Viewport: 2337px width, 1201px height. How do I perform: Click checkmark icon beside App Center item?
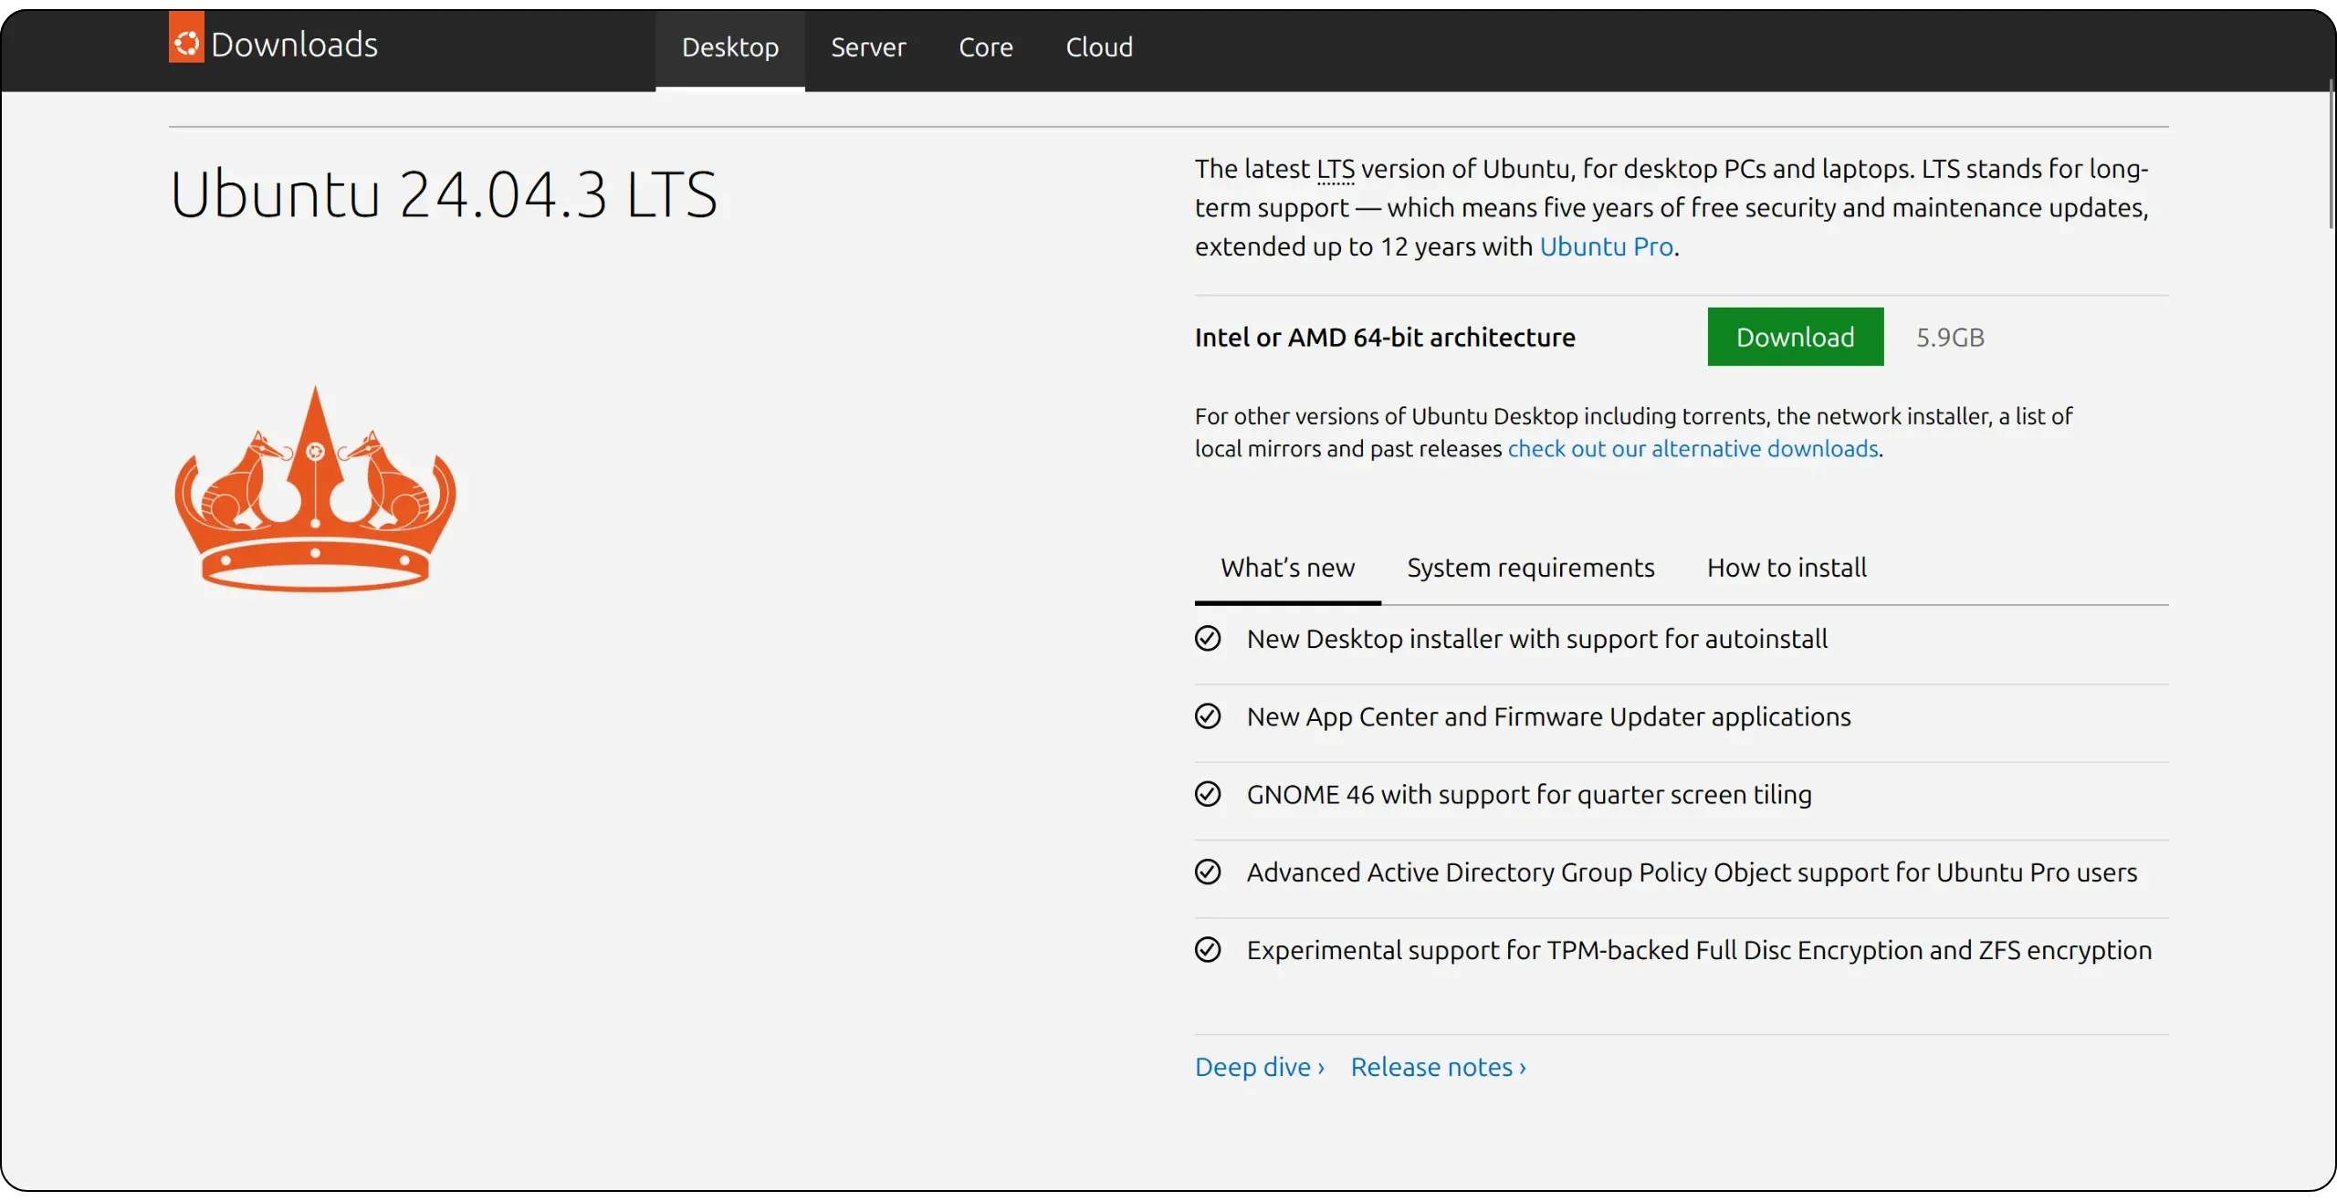1207,716
